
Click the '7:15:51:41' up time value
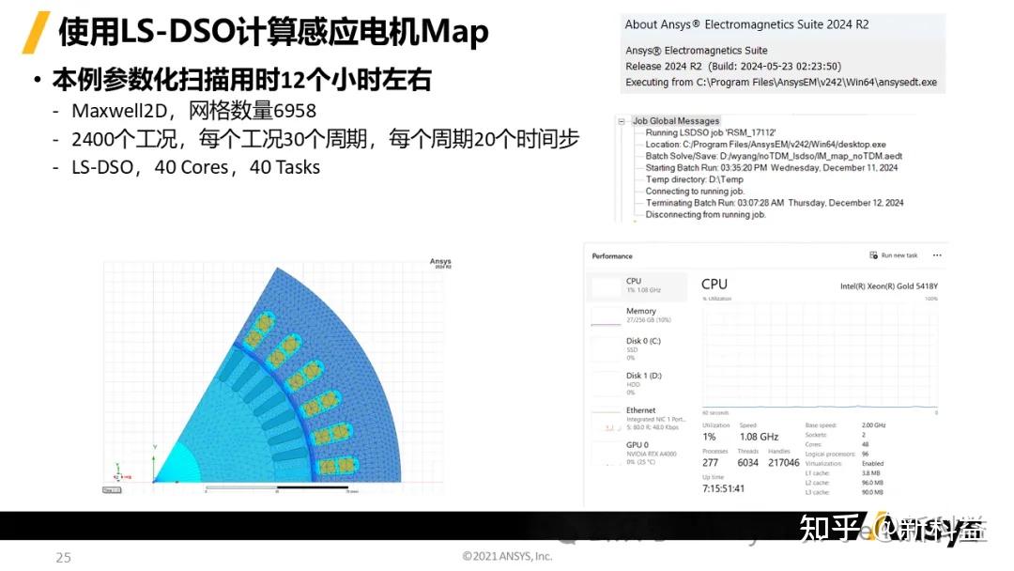click(x=723, y=489)
